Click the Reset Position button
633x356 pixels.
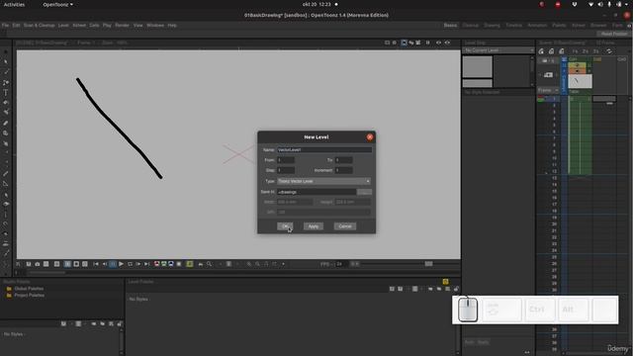pos(614,34)
